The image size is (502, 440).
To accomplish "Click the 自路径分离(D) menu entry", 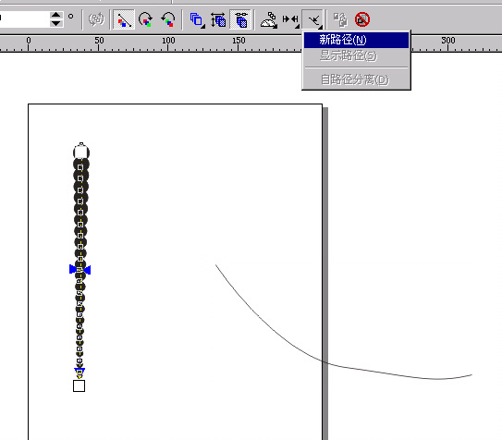I will [356, 79].
